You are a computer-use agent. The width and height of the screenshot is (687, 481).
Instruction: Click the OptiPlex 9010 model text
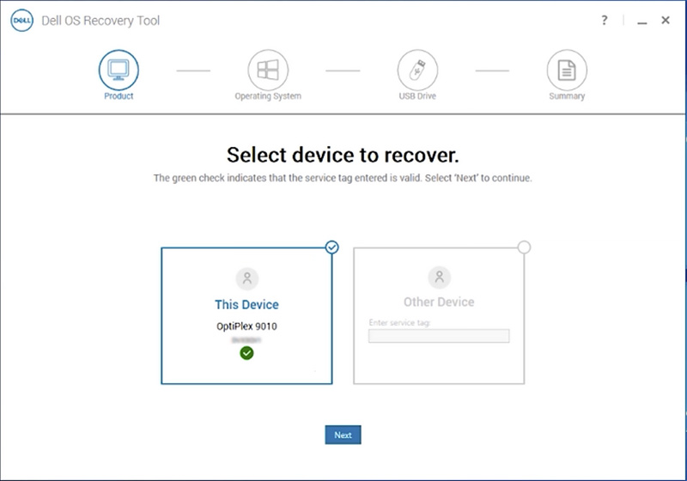(246, 326)
